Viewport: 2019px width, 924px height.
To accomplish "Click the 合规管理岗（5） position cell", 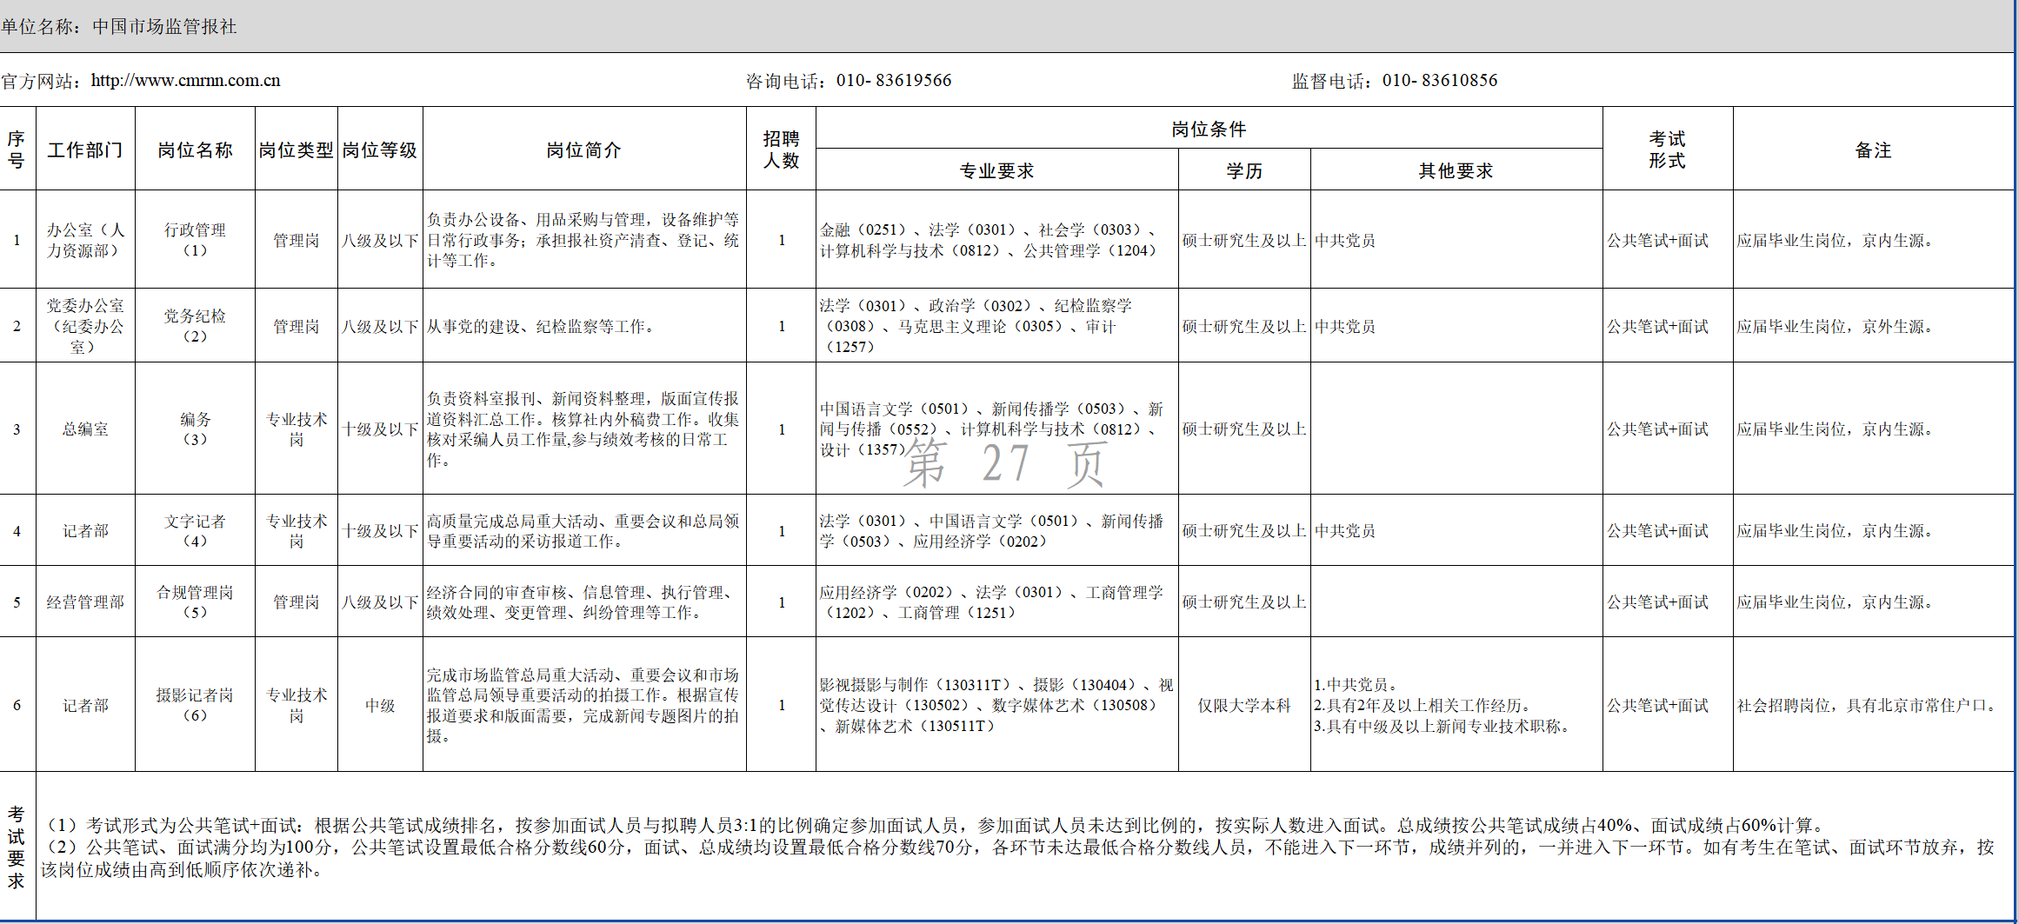I will click(x=195, y=602).
